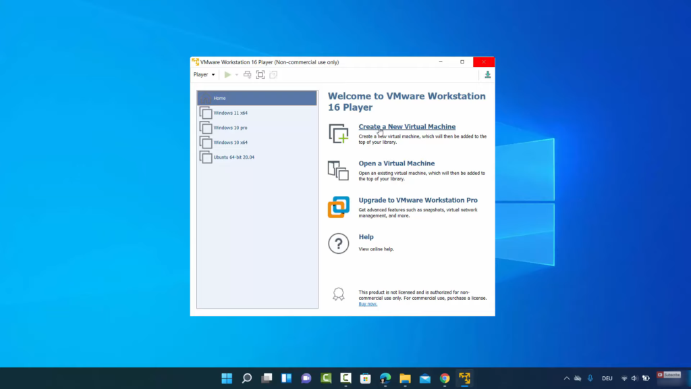The width and height of the screenshot is (691, 389).
Task: Expand the power options arrow beside play
Action: pos(237,75)
